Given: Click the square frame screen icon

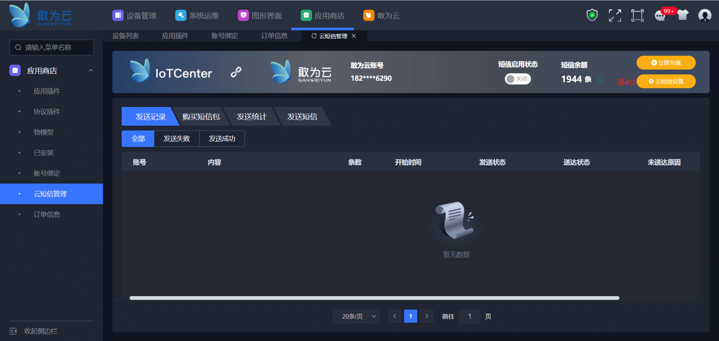Looking at the screenshot, I should coord(637,15).
